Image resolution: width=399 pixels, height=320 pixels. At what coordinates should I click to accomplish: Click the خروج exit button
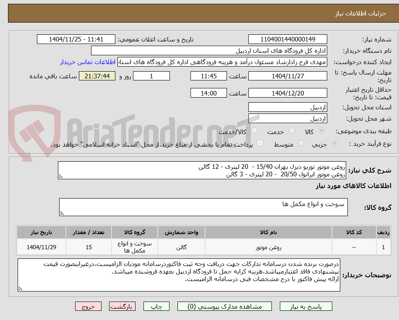[x=88, y=306]
